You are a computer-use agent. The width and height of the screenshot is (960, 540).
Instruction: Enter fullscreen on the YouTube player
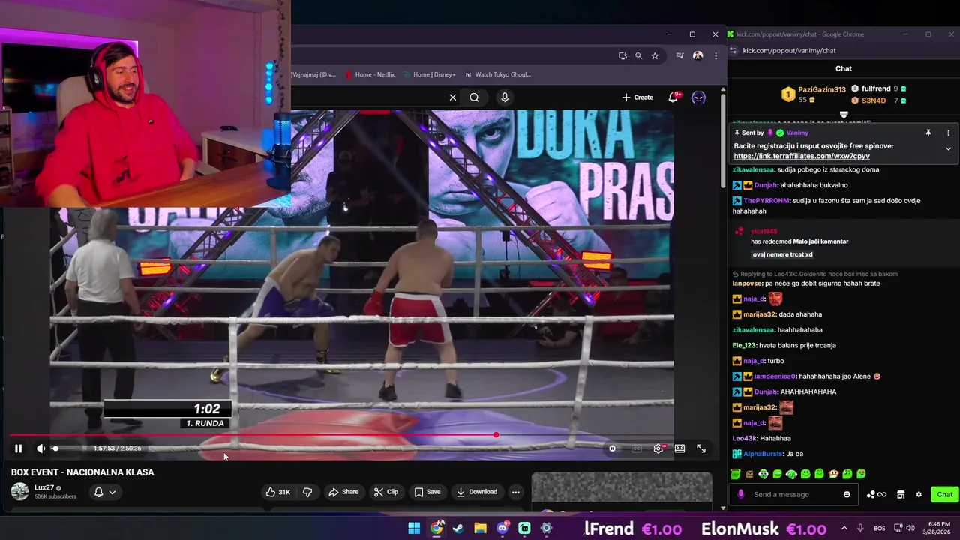pos(701,448)
